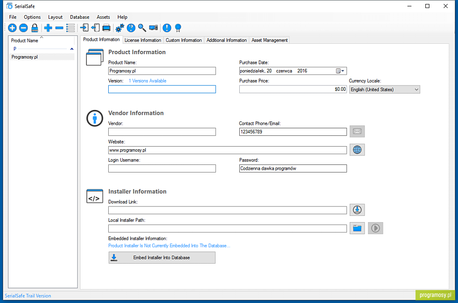Click the printer toolbar icon
The image size is (458, 303).
pyautogui.click(x=106, y=28)
